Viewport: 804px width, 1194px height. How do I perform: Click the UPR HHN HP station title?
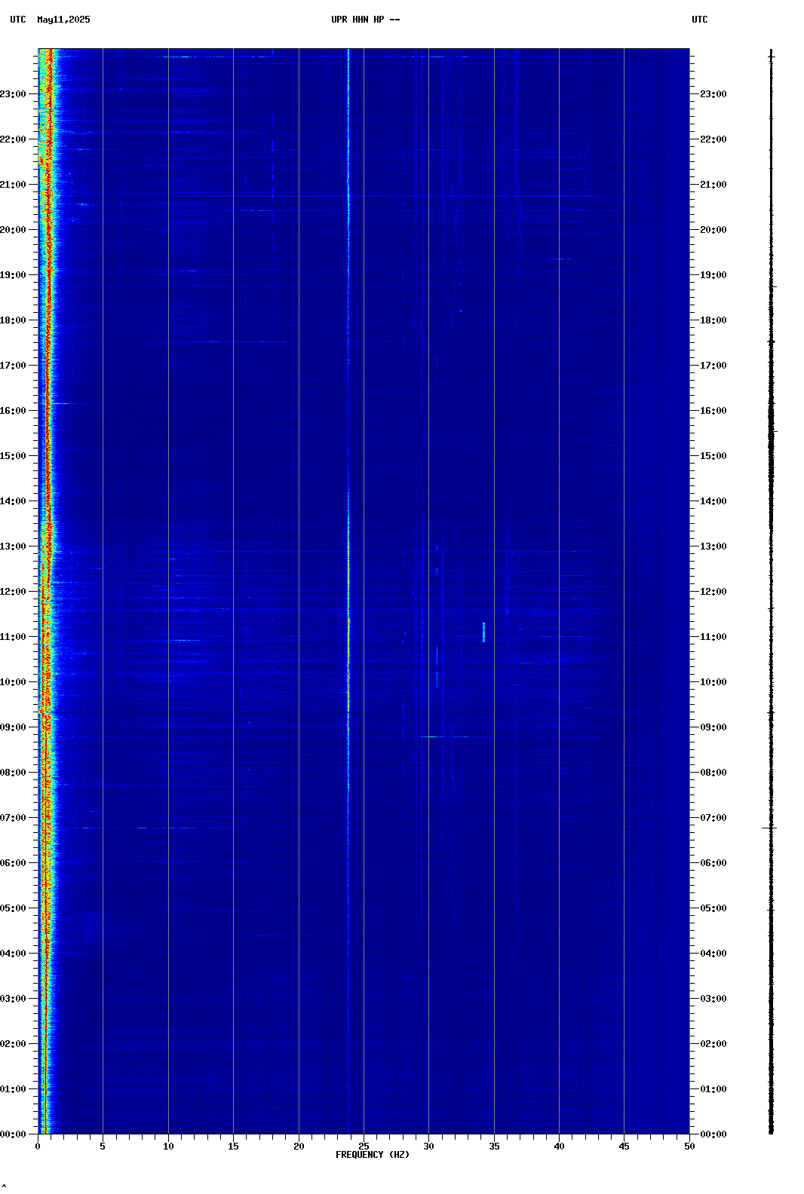point(365,20)
